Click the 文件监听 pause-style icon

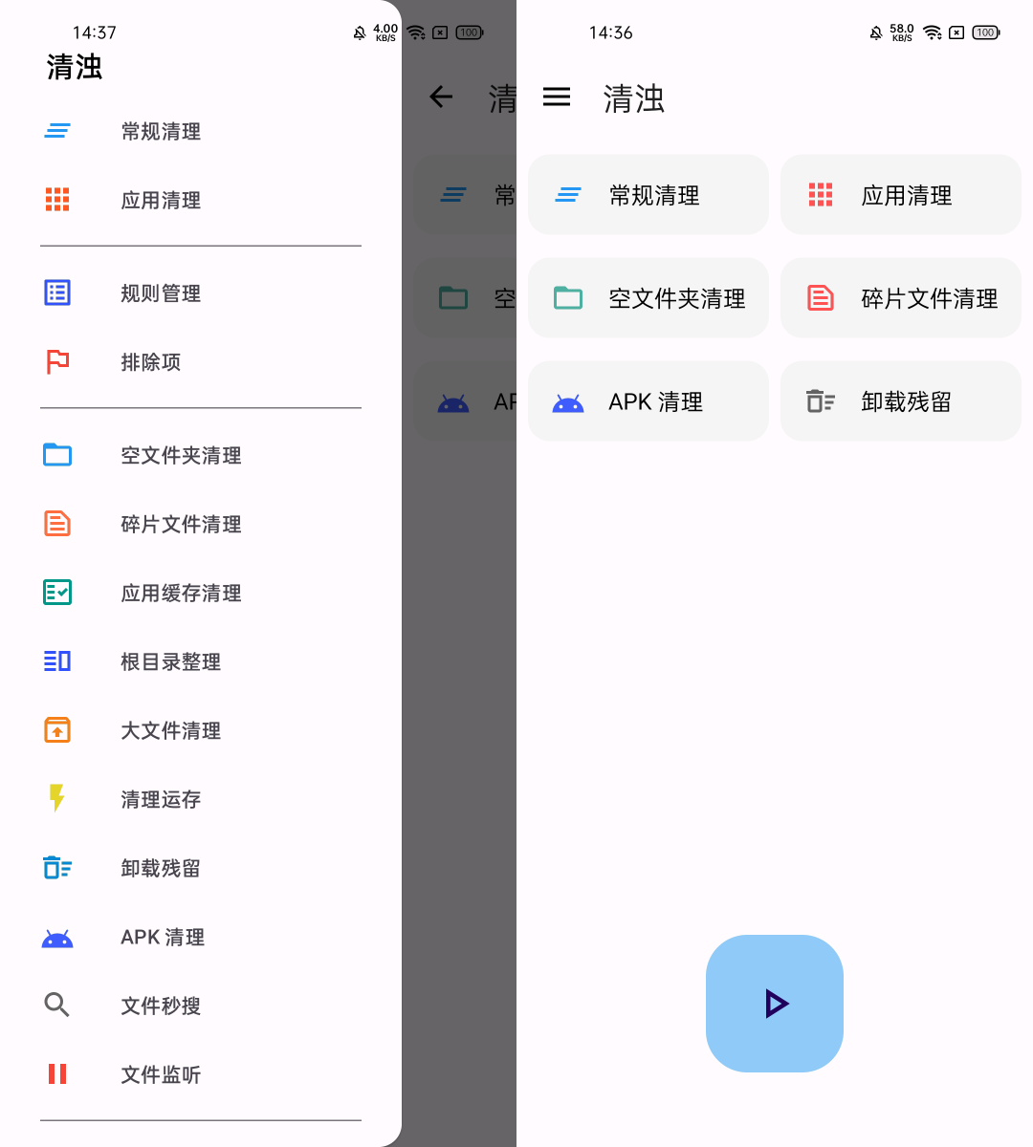[x=57, y=1074]
